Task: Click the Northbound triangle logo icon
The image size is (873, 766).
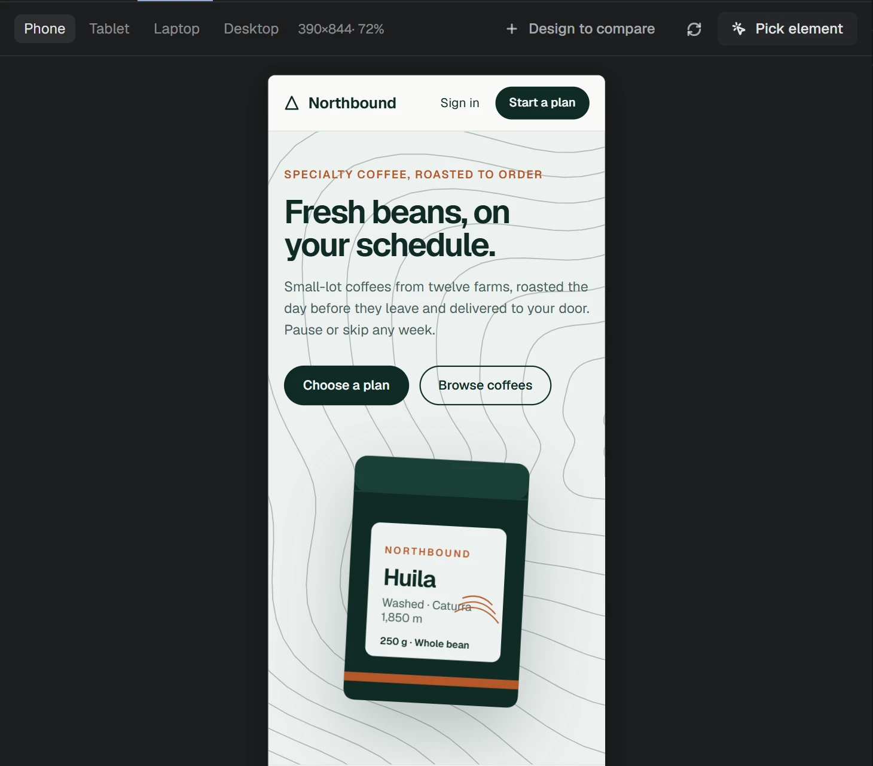Action: pos(292,103)
